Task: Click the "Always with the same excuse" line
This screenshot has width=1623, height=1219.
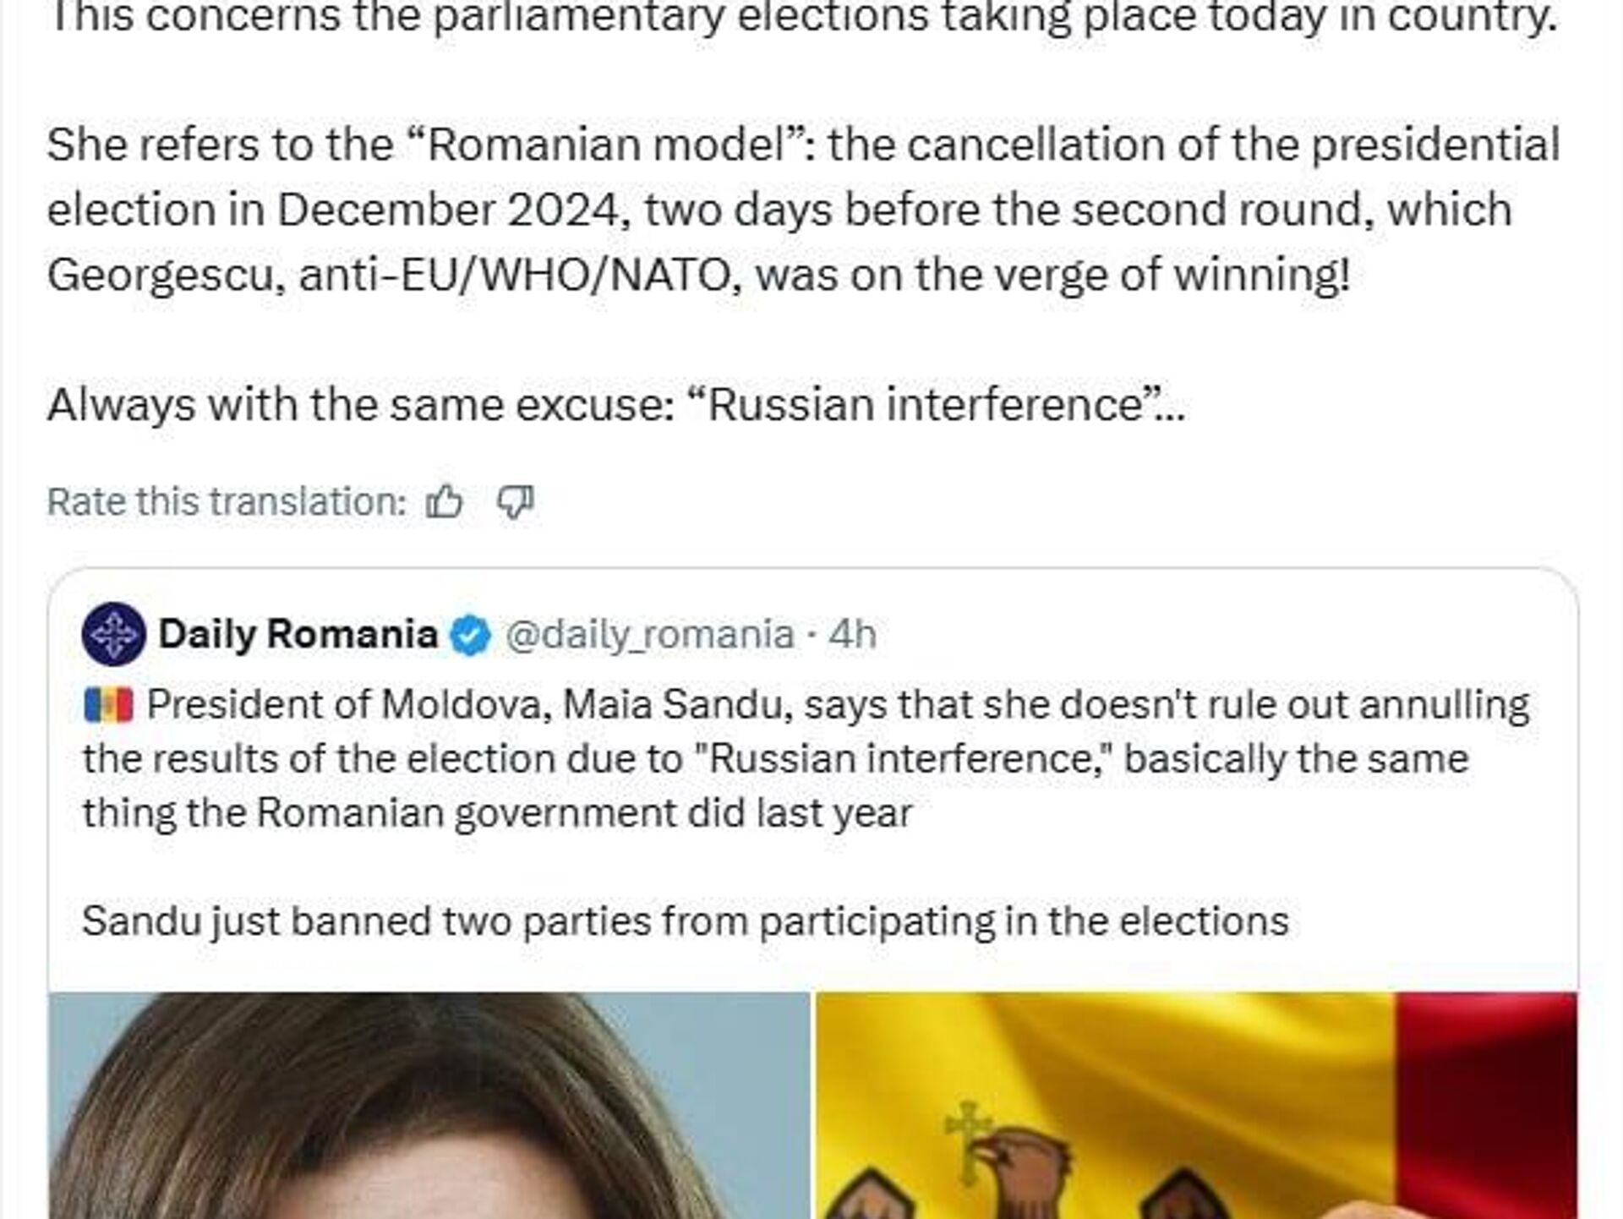Action: tap(615, 405)
